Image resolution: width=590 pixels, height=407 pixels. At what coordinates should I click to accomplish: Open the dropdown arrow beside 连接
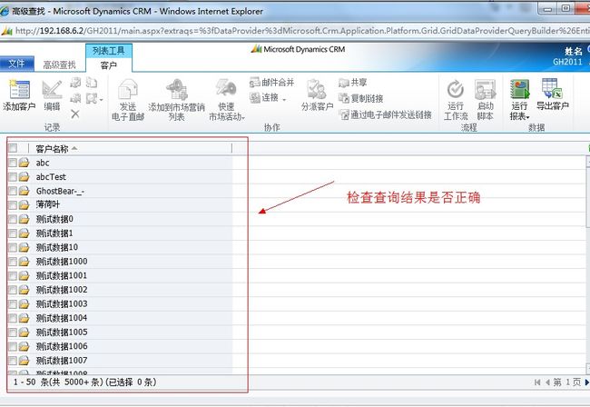(284, 99)
